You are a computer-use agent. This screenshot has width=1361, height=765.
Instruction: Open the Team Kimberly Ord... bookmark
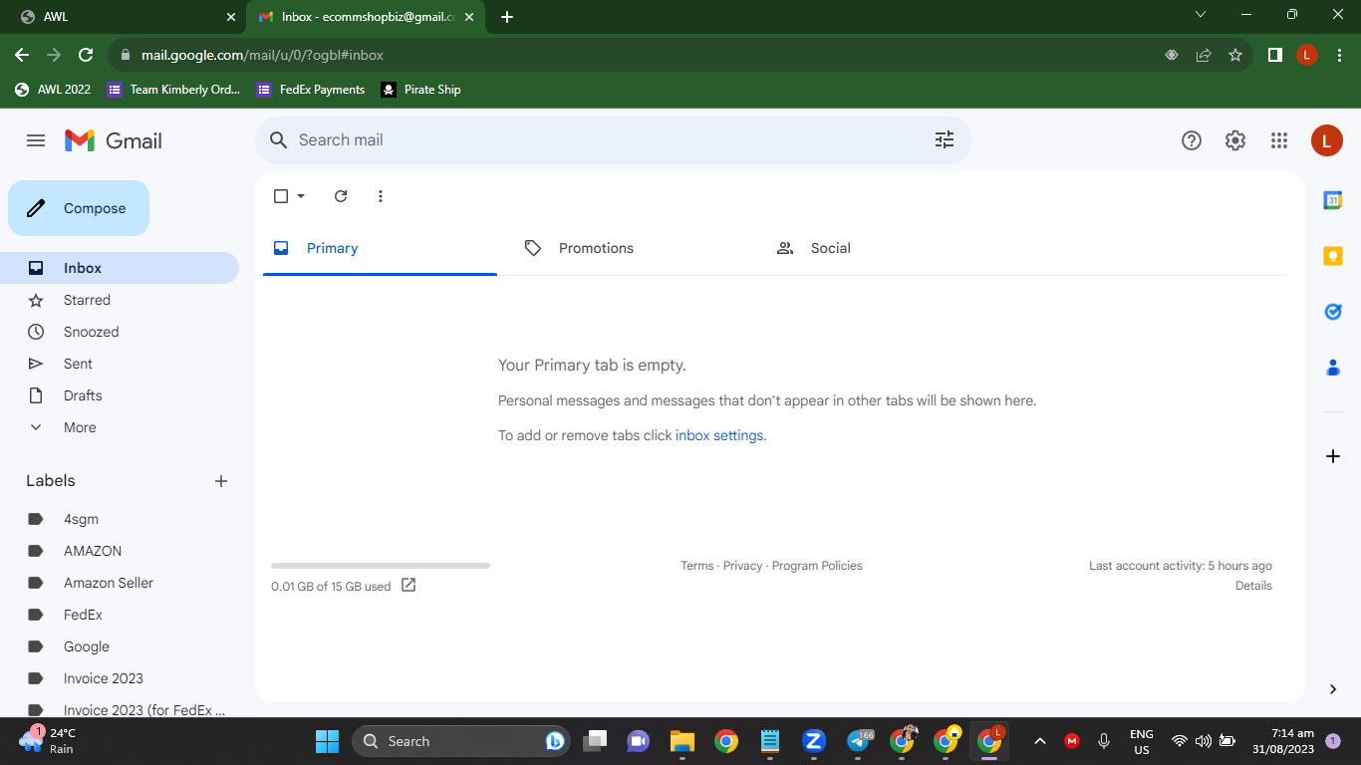174,90
